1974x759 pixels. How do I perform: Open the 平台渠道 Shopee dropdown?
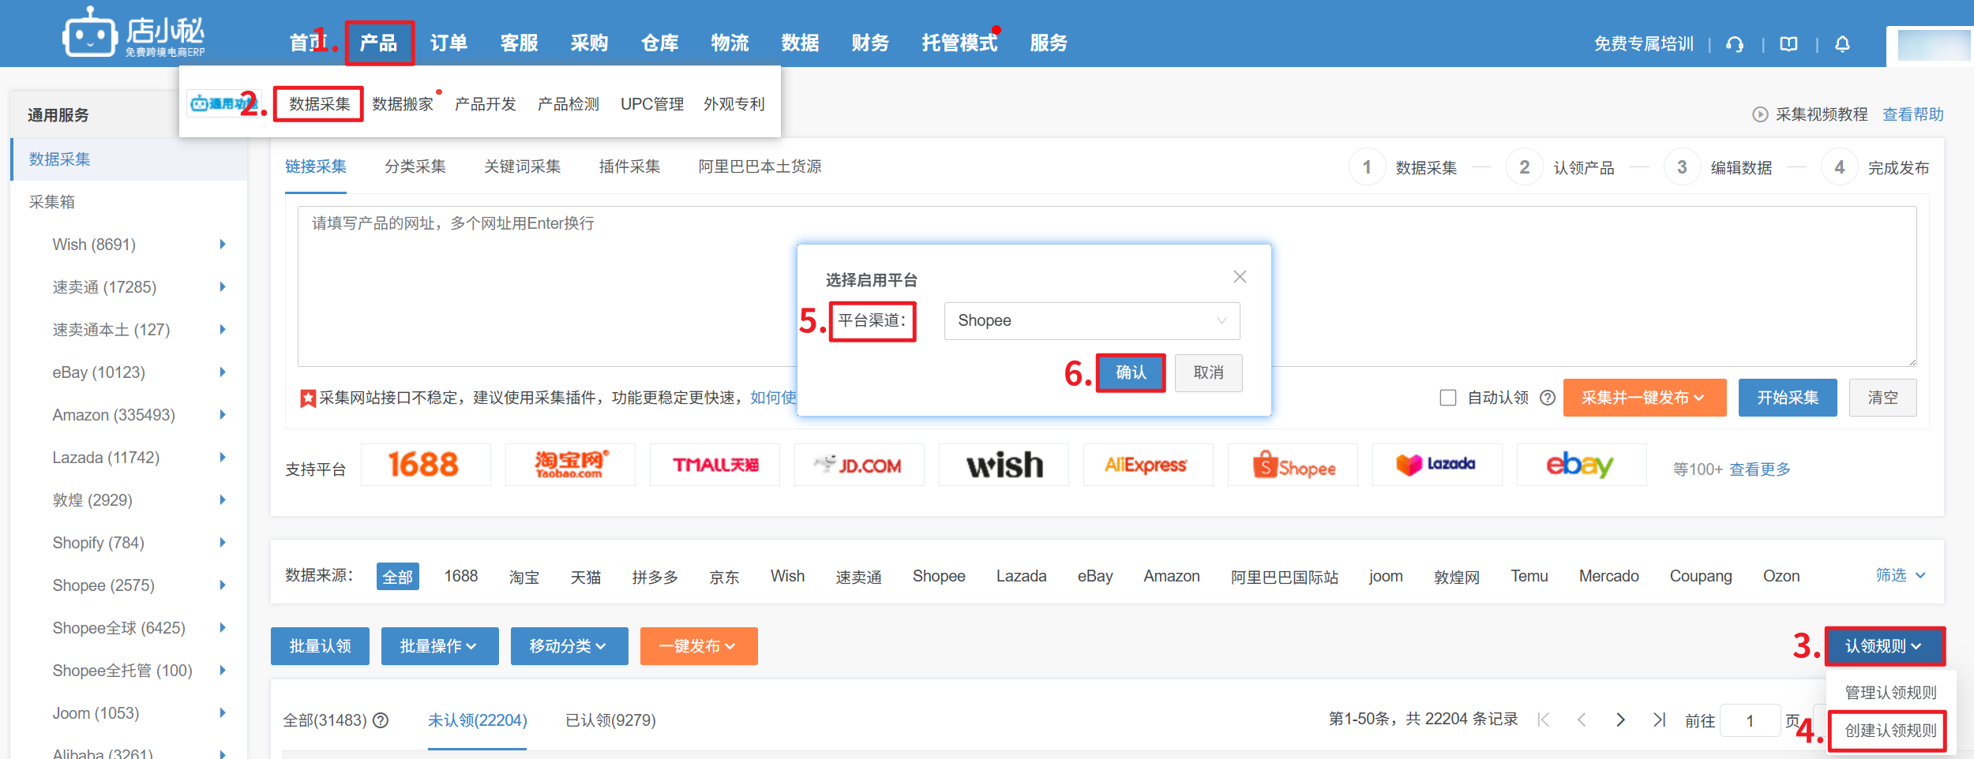[x=1092, y=321]
